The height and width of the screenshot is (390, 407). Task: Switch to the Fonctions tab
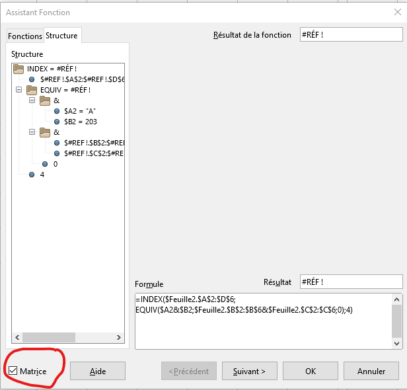point(24,36)
